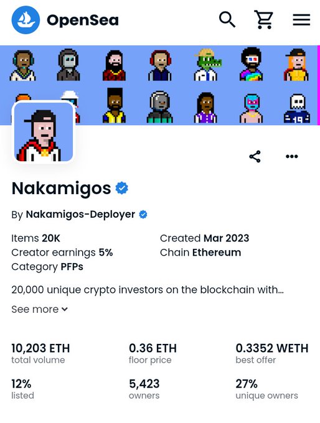Viewport: 320px width, 423px height.
Task: Click the 0.36 ETH floor price stat
Action: (153, 353)
